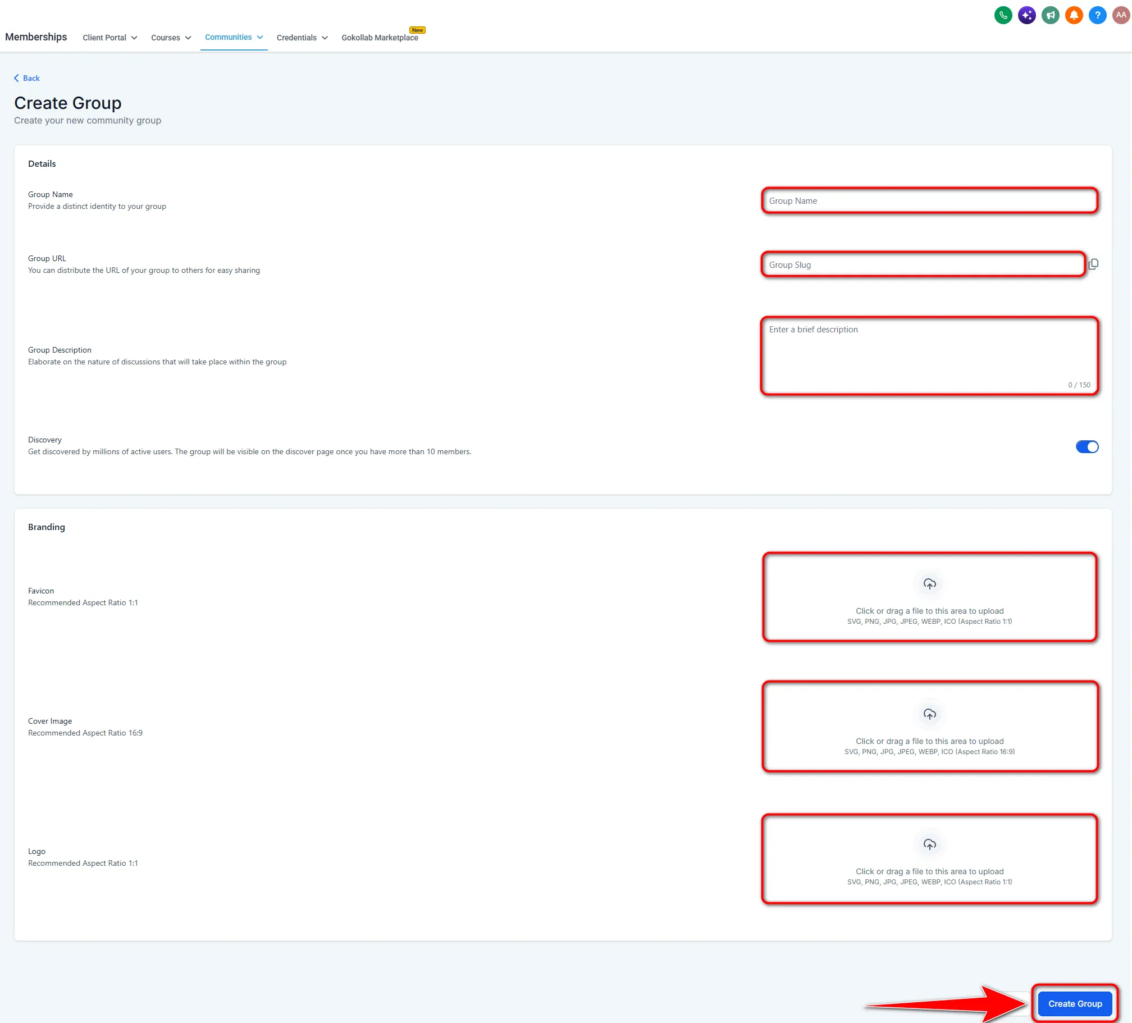Open the purple AI sparkle icon
The width and height of the screenshot is (1132, 1023).
coord(1026,15)
